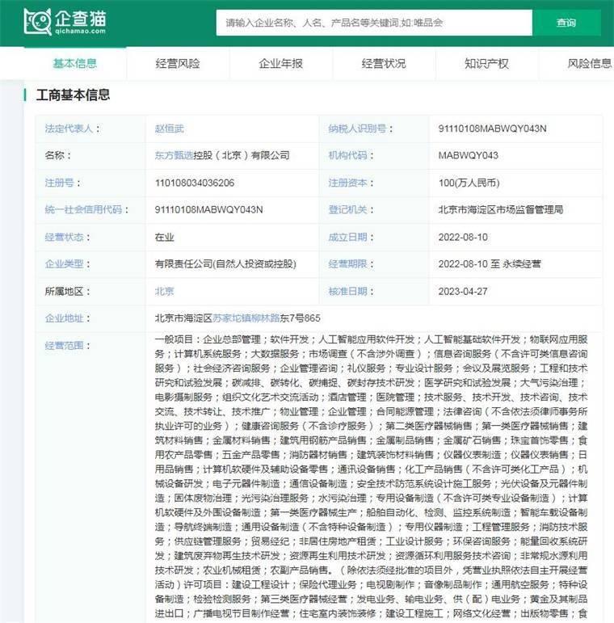
Task: Select the organization code MABWQY043
Action: [x=469, y=155]
